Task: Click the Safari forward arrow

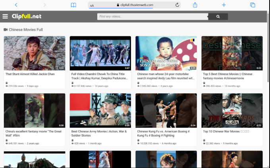Action: tap(45, 5)
